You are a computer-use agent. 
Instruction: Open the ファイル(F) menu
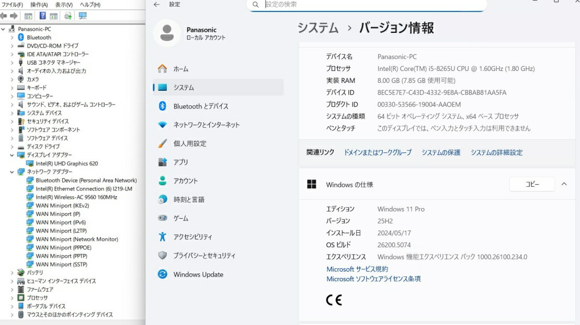click(x=13, y=4)
